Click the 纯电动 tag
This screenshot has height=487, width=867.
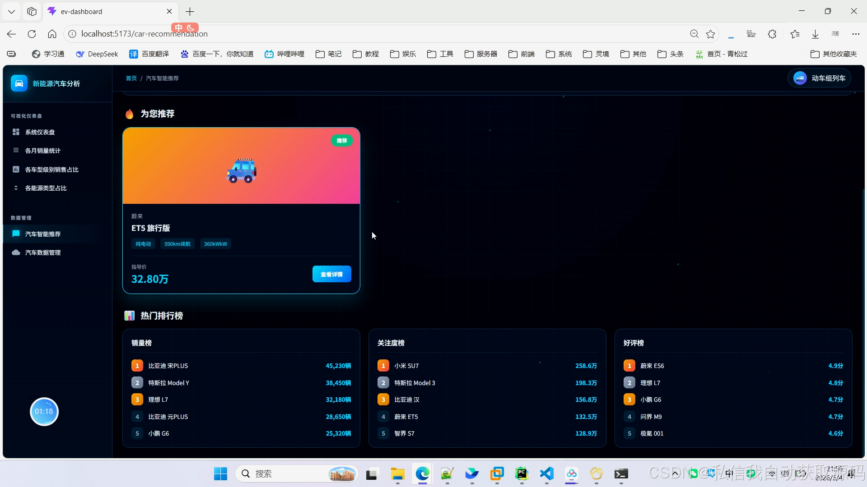[x=143, y=244]
